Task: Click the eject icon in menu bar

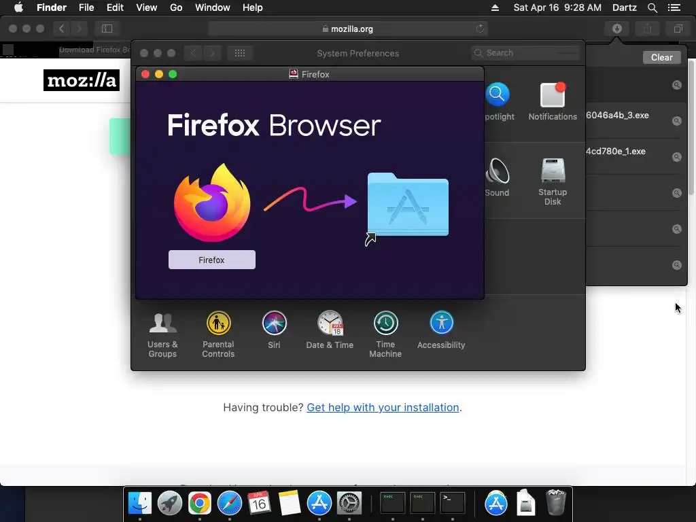Action: (x=495, y=7)
